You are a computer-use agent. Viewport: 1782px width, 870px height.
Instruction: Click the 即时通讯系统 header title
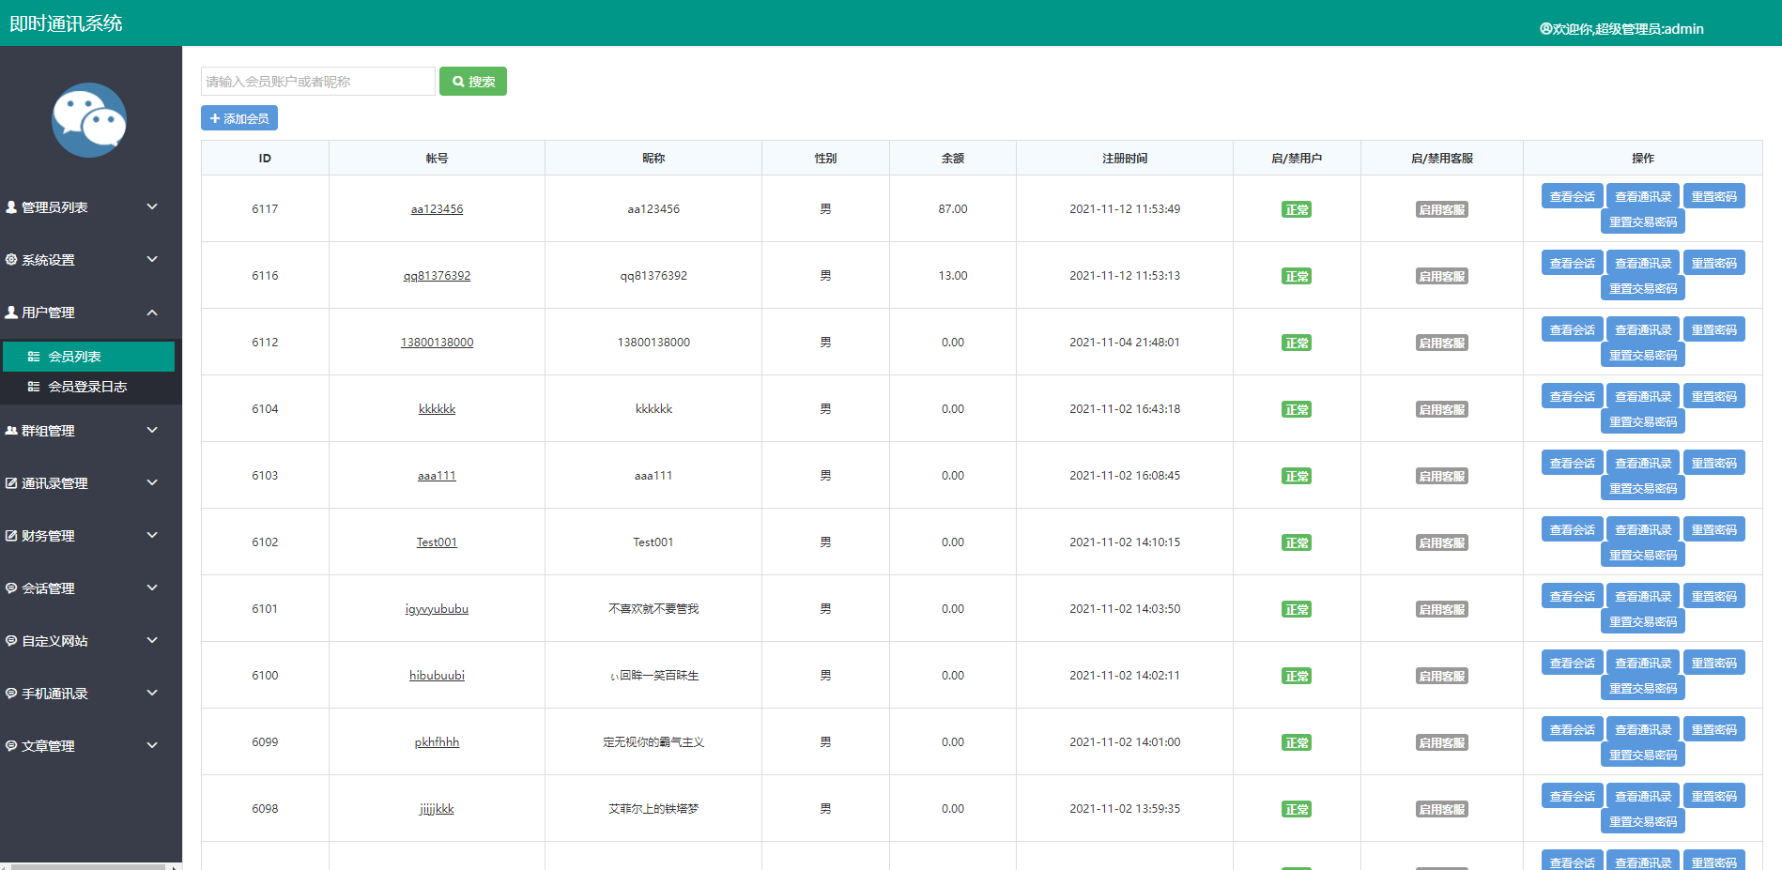click(x=66, y=23)
